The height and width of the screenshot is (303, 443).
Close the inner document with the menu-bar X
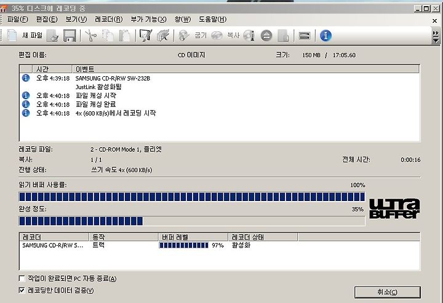(x=435, y=21)
